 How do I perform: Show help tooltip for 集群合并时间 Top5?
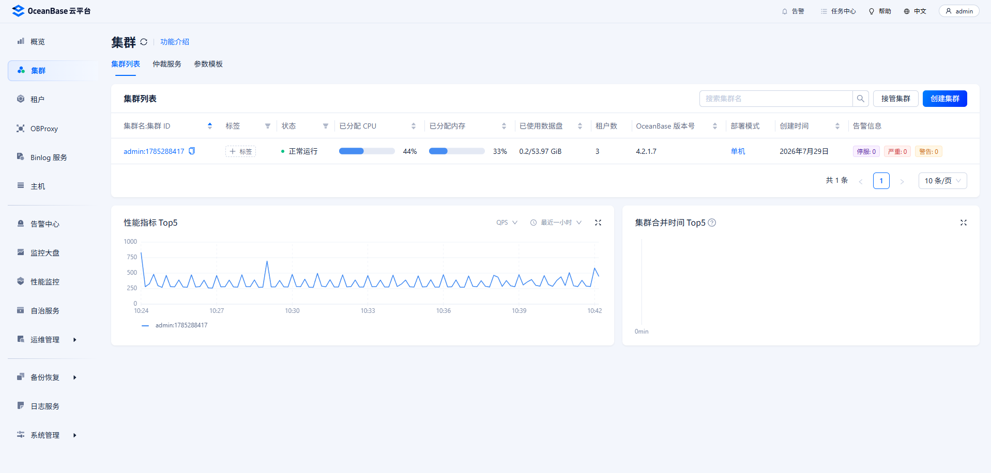(712, 223)
